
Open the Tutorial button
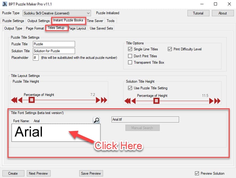198,13
